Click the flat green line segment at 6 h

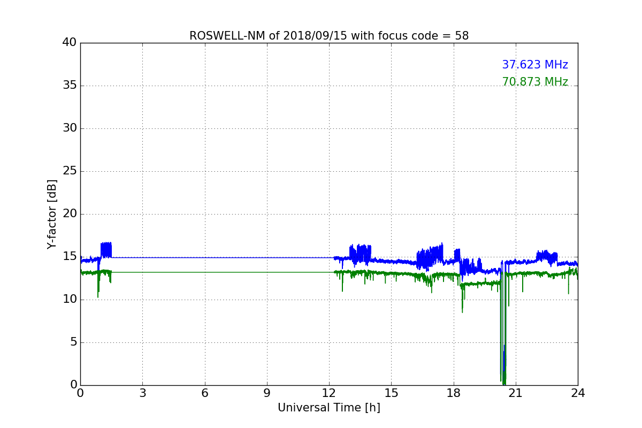[x=204, y=272]
